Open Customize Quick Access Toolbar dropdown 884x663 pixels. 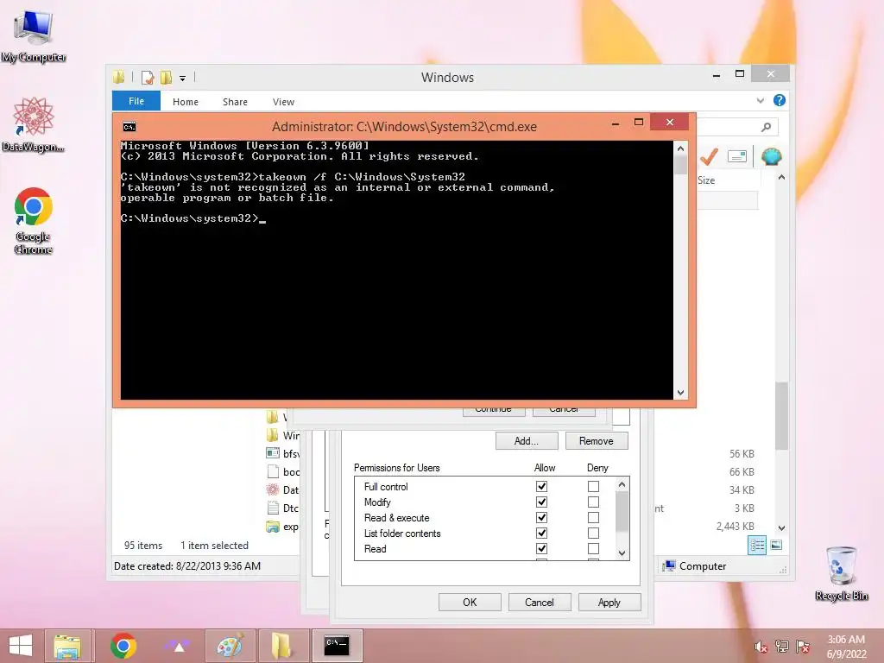pos(183,79)
